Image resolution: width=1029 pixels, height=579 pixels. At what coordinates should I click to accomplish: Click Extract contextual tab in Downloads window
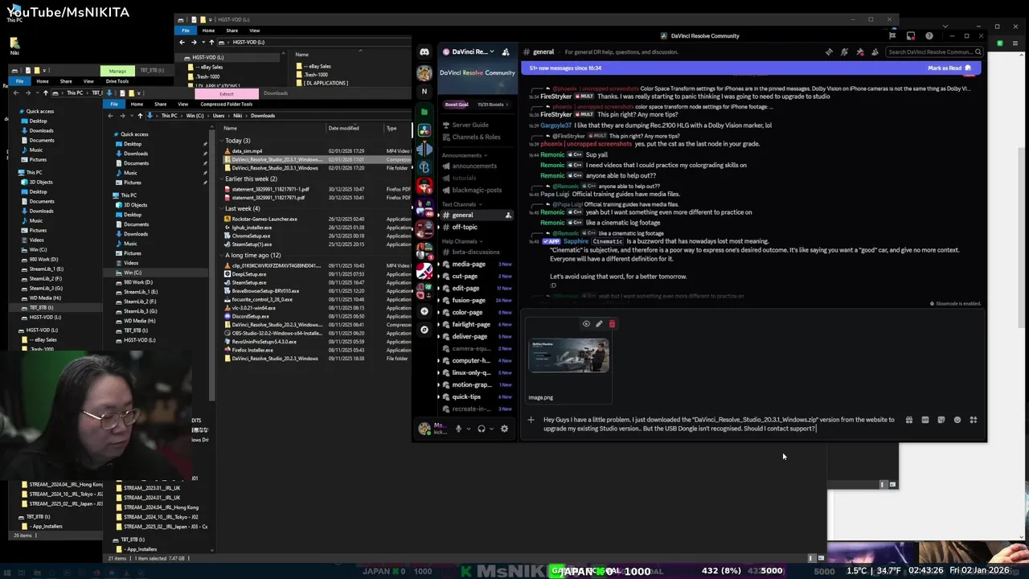click(x=227, y=93)
